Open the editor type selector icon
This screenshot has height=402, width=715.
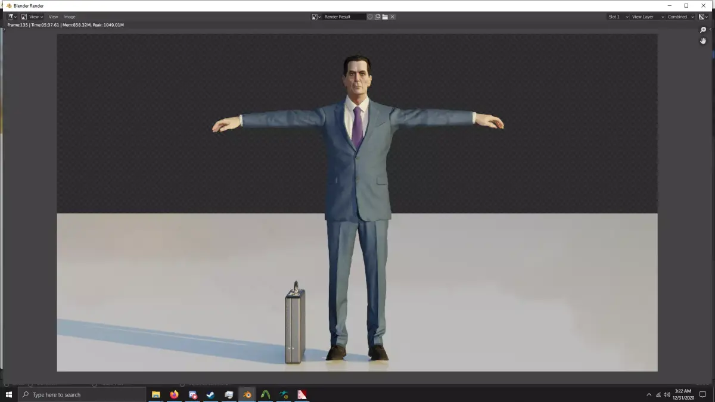pyautogui.click(x=12, y=17)
